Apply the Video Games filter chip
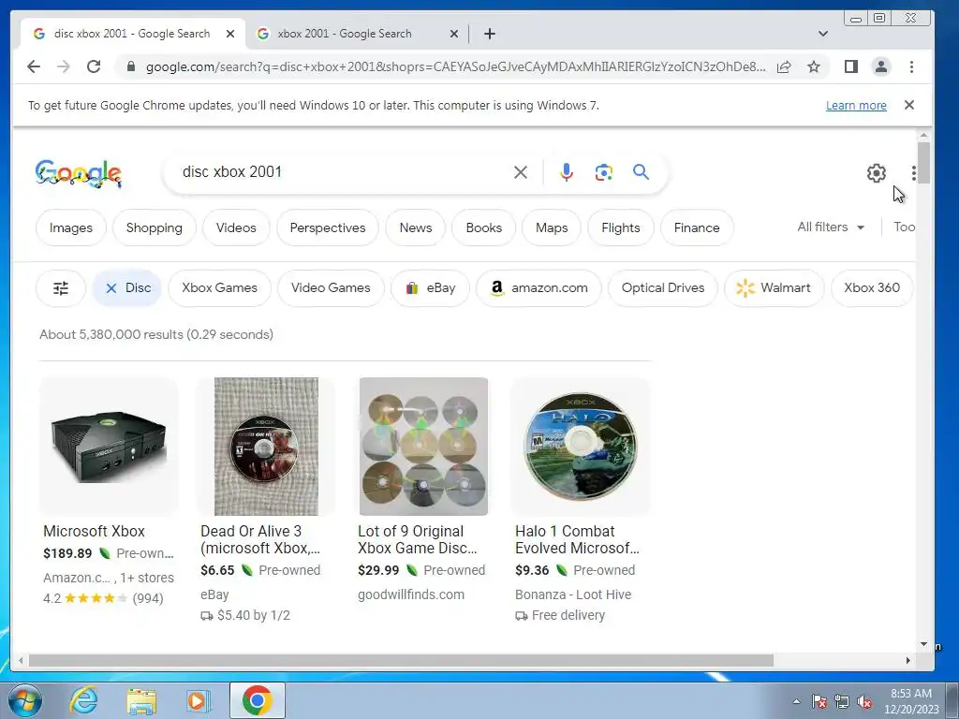959x719 pixels. [x=331, y=288]
